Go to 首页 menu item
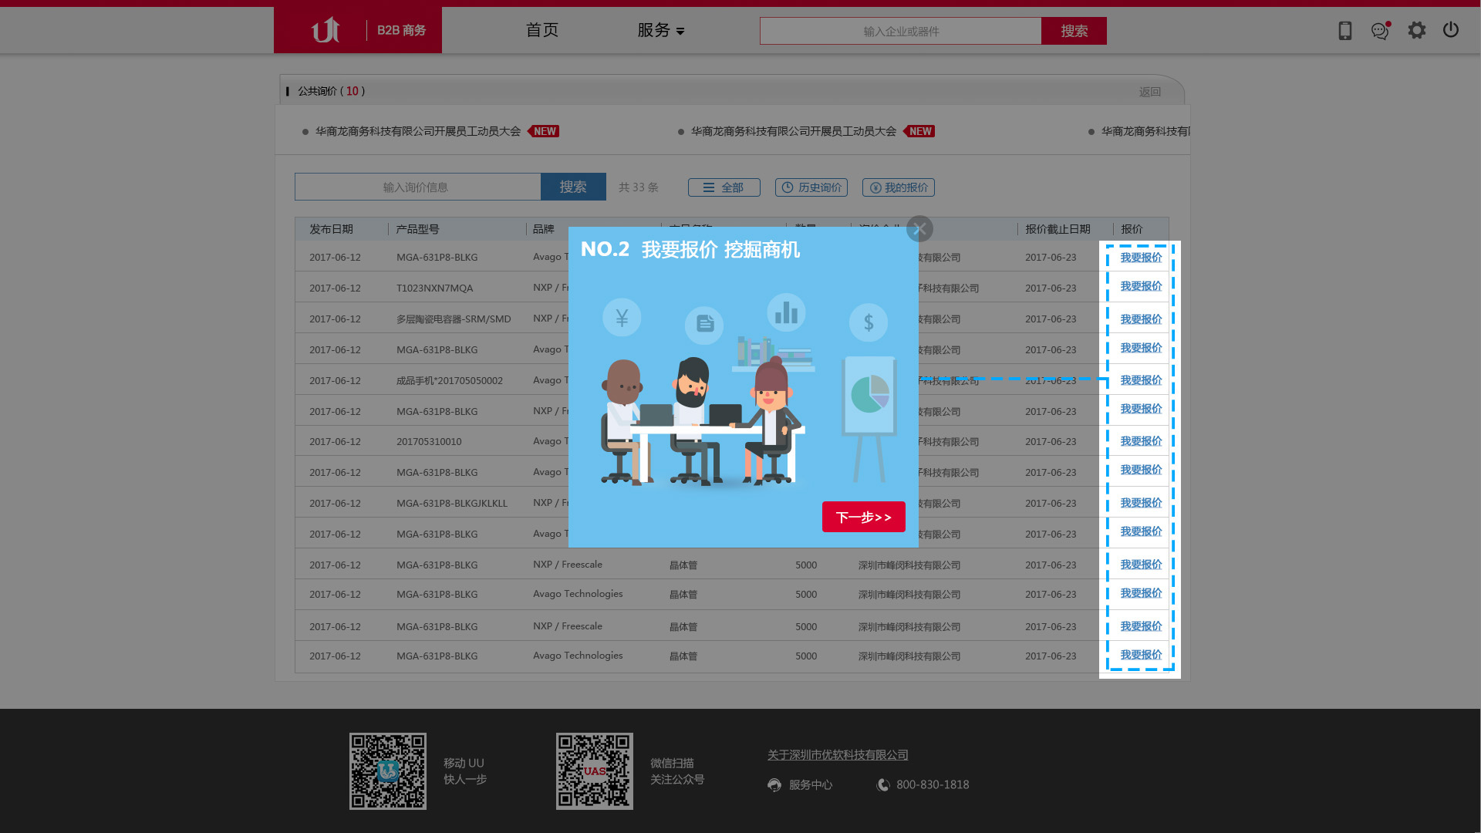 pos(541,30)
